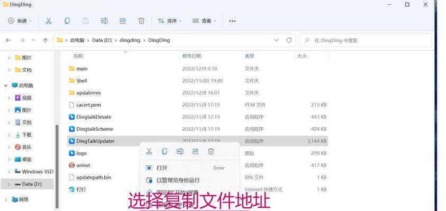Open the See more (three dots) toolbar menu

pyautogui.click(x=232, y=21)
